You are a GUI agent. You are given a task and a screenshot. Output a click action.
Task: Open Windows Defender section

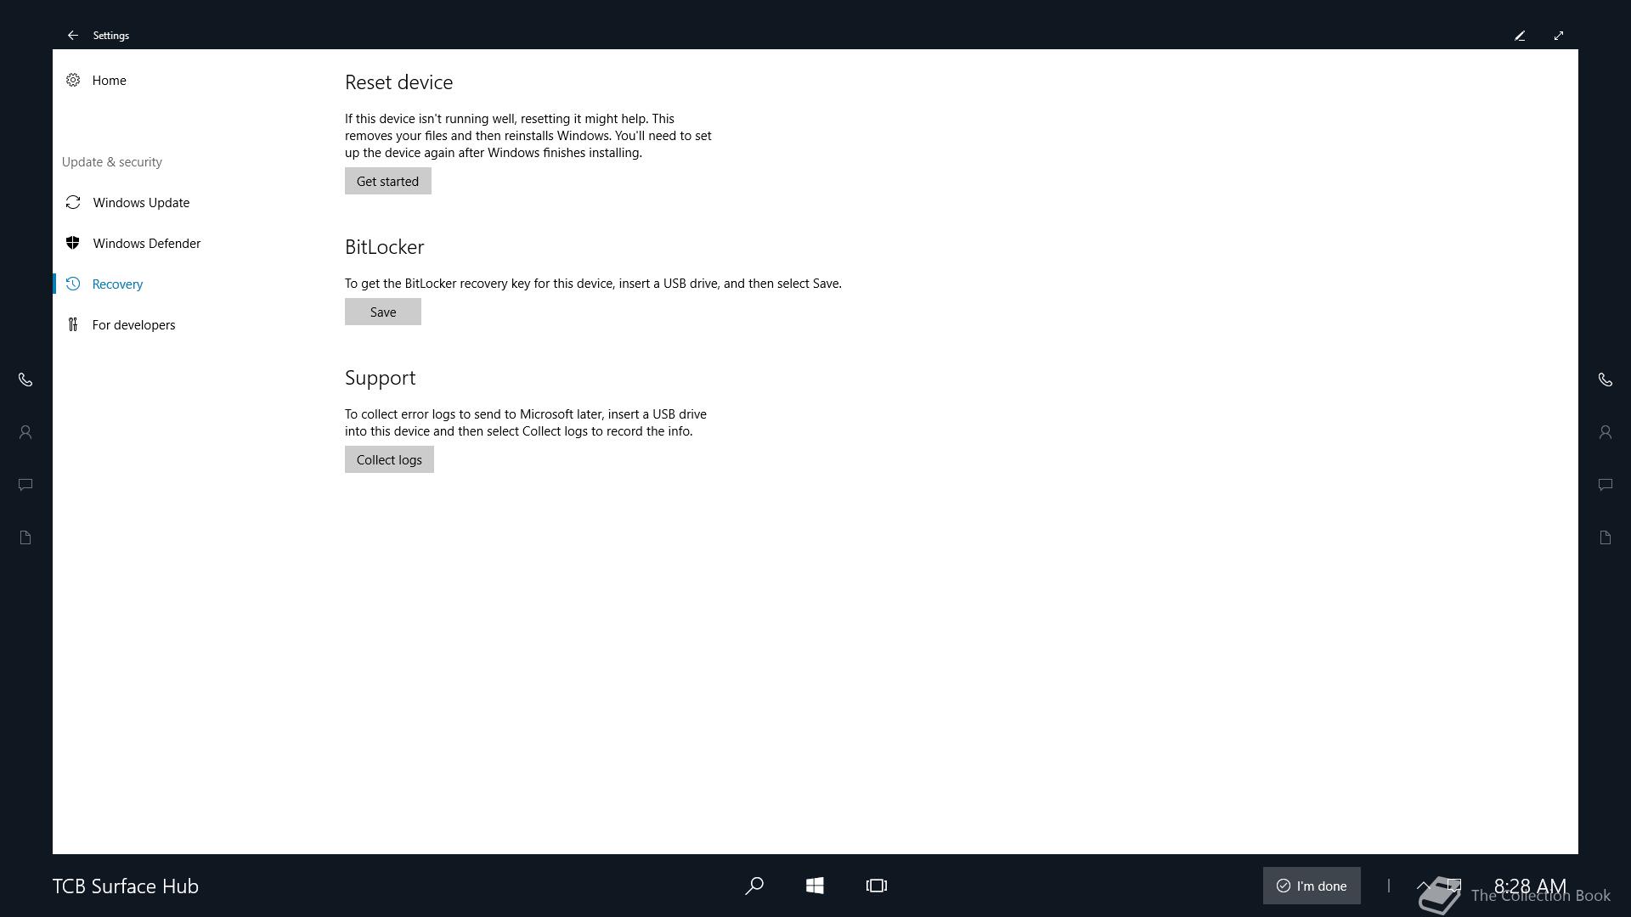[x=146, y=243]
